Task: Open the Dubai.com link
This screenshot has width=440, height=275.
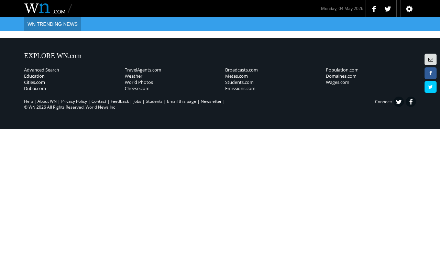Action: 35,88
